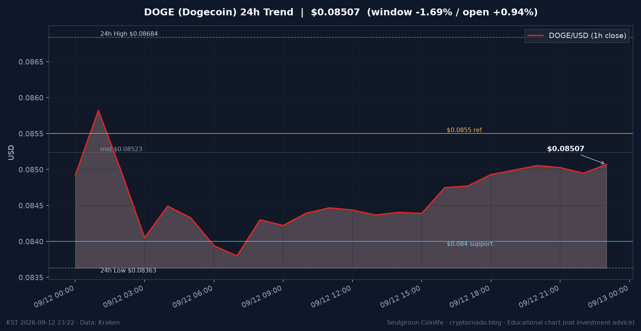The image size is (641, 331).
Task: Click the 0.0850 y-axis tick label
Action: 31,170
